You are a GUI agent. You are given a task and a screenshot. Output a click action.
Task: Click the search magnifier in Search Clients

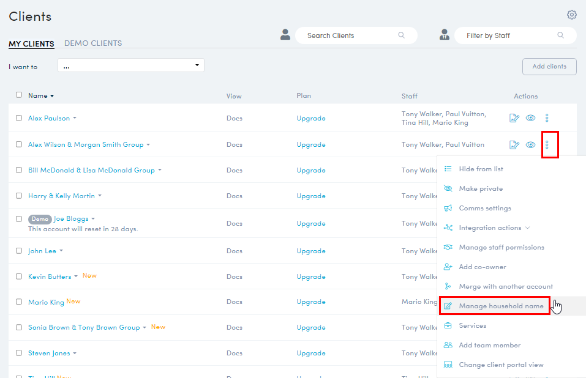[x=402, y=35]
